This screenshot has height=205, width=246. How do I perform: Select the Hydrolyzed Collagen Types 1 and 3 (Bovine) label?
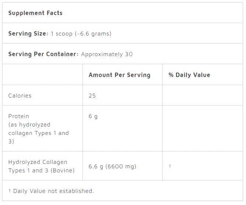(x=42, y=166)
